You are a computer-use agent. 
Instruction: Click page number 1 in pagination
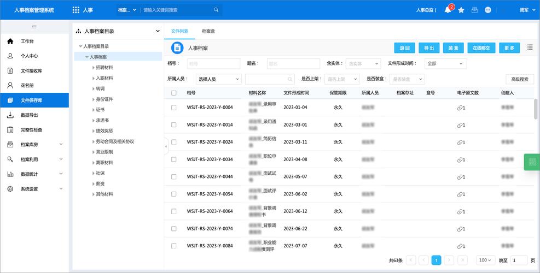point(437,260)
